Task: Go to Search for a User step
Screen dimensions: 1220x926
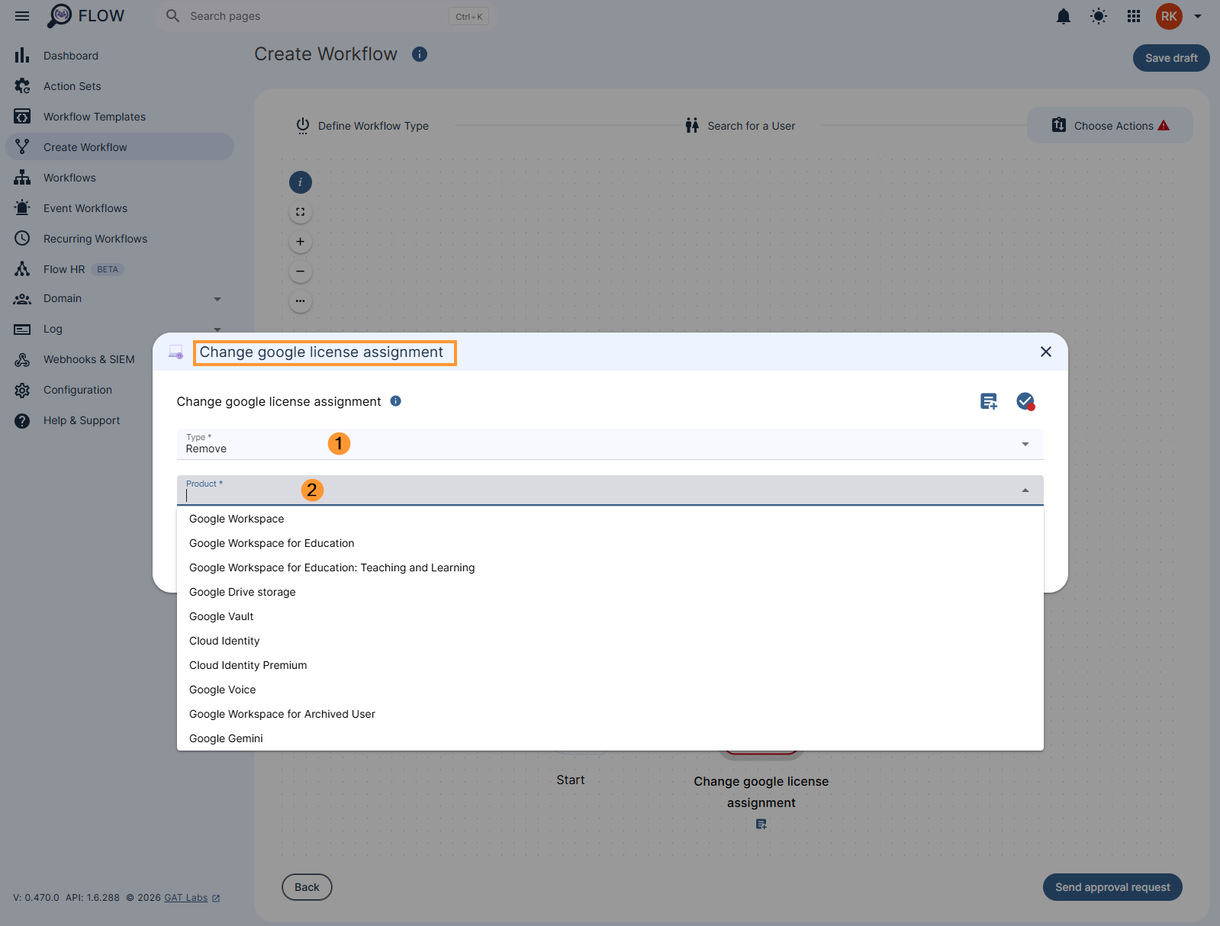Action: point(740,126)
